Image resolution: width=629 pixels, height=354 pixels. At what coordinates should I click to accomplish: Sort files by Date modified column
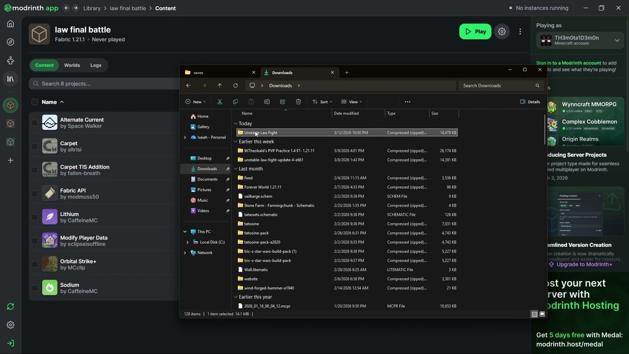[x=358, y=114]
